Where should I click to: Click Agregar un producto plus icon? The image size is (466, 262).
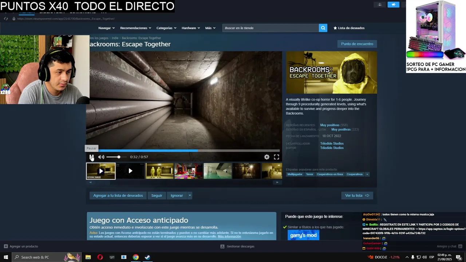(x=6, y=246)
